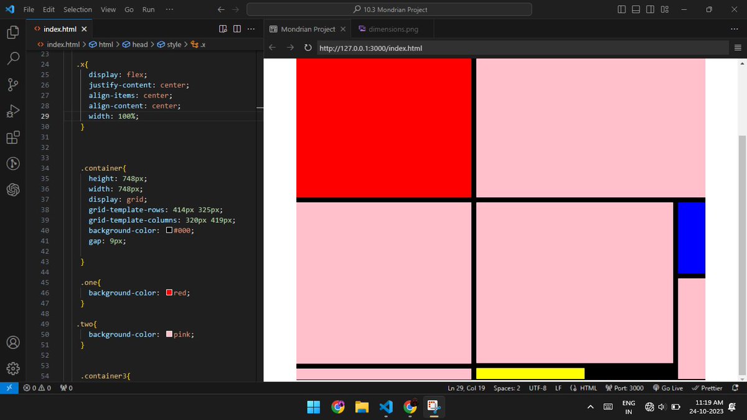Screen dimensions: 747x420
Task: Click LF end-of-line setting
Action: 558,388
